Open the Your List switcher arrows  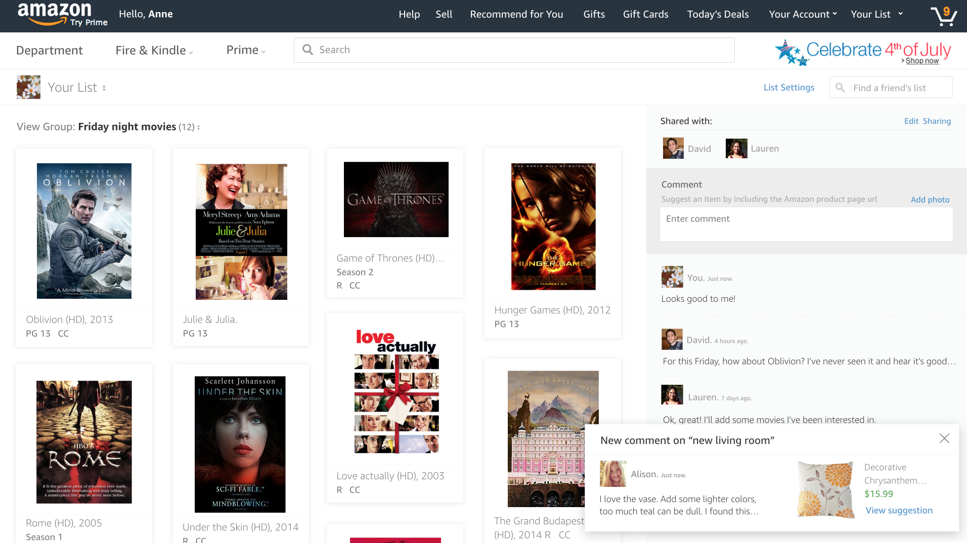pyautogui.click(x=104, y=88)
